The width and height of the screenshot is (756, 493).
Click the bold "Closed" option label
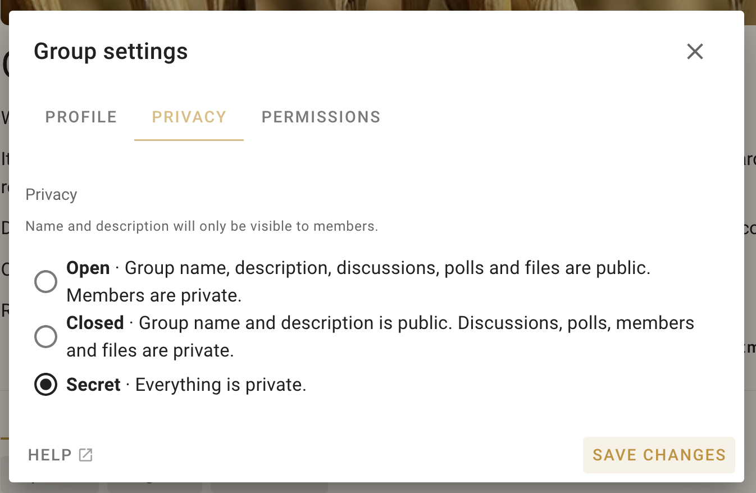[95, 323]
